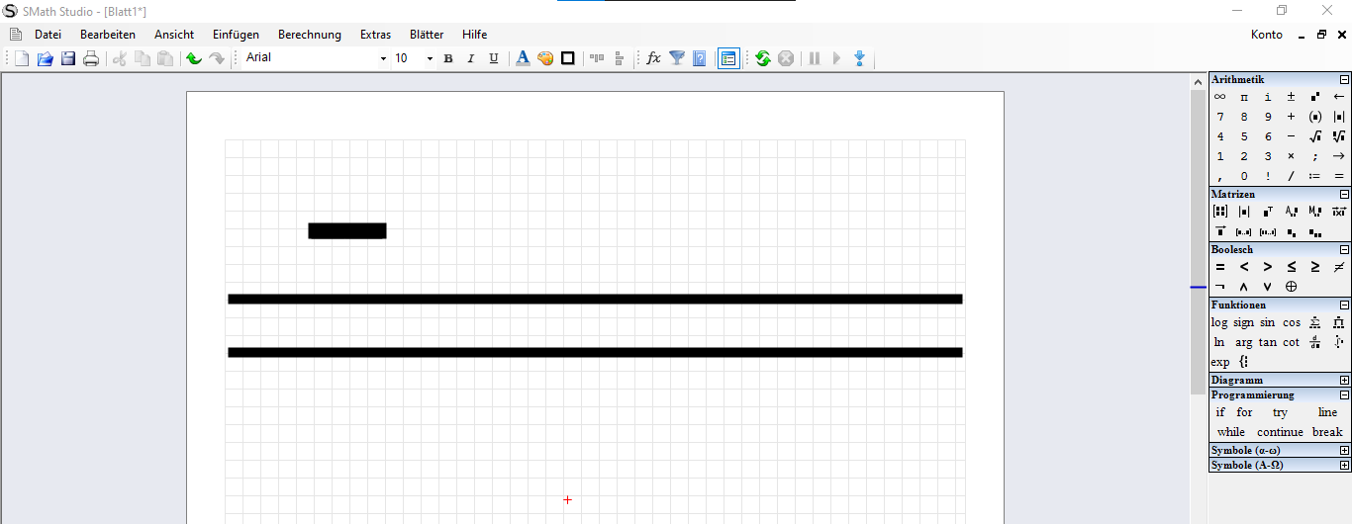Viewport: 1352px width, 524px height.
Task: Click the undo green arrow
Action: coord(194,58)
